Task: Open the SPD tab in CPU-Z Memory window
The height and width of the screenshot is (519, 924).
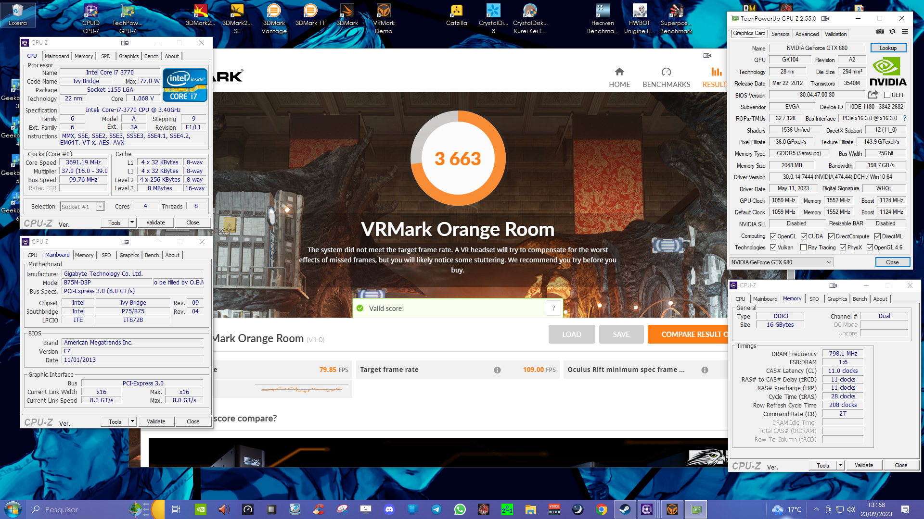Action: coord(814,299)
